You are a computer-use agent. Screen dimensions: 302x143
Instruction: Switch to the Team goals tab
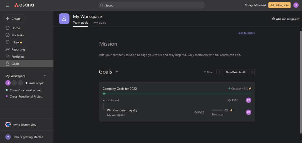[x=81, y=22]
